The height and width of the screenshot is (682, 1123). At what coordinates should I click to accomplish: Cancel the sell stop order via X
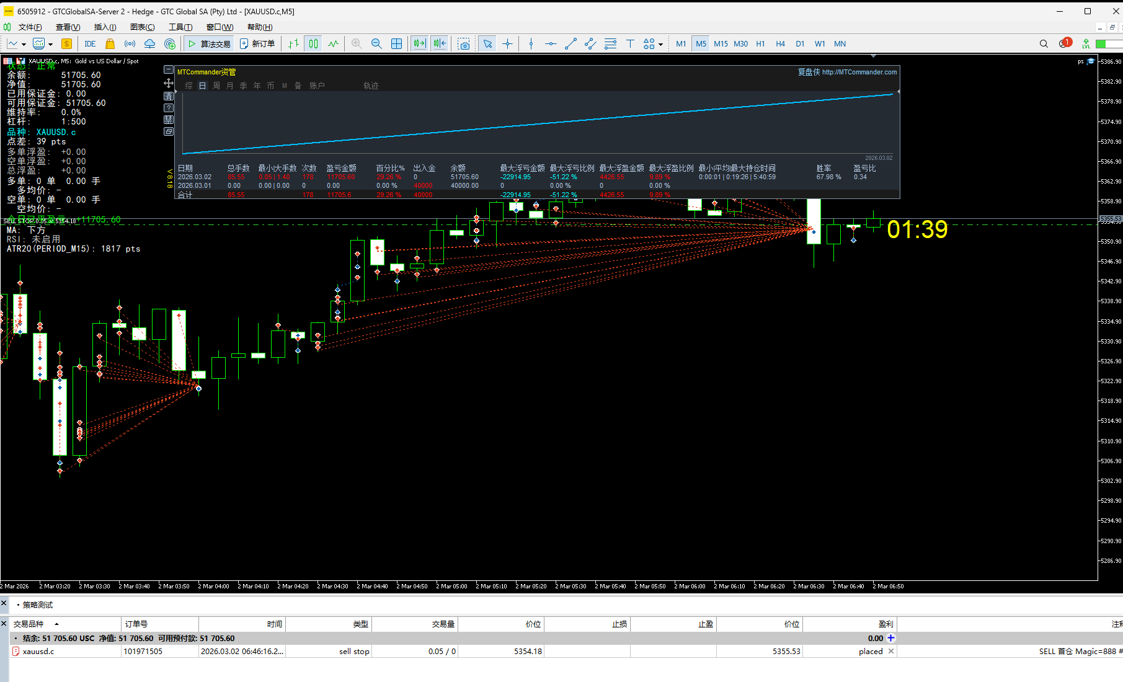tap(891, 651)
